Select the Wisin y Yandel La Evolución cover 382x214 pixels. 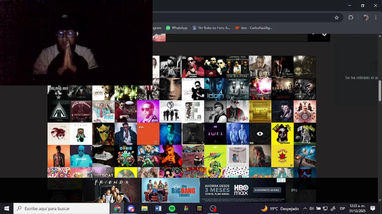coord(238,89)
